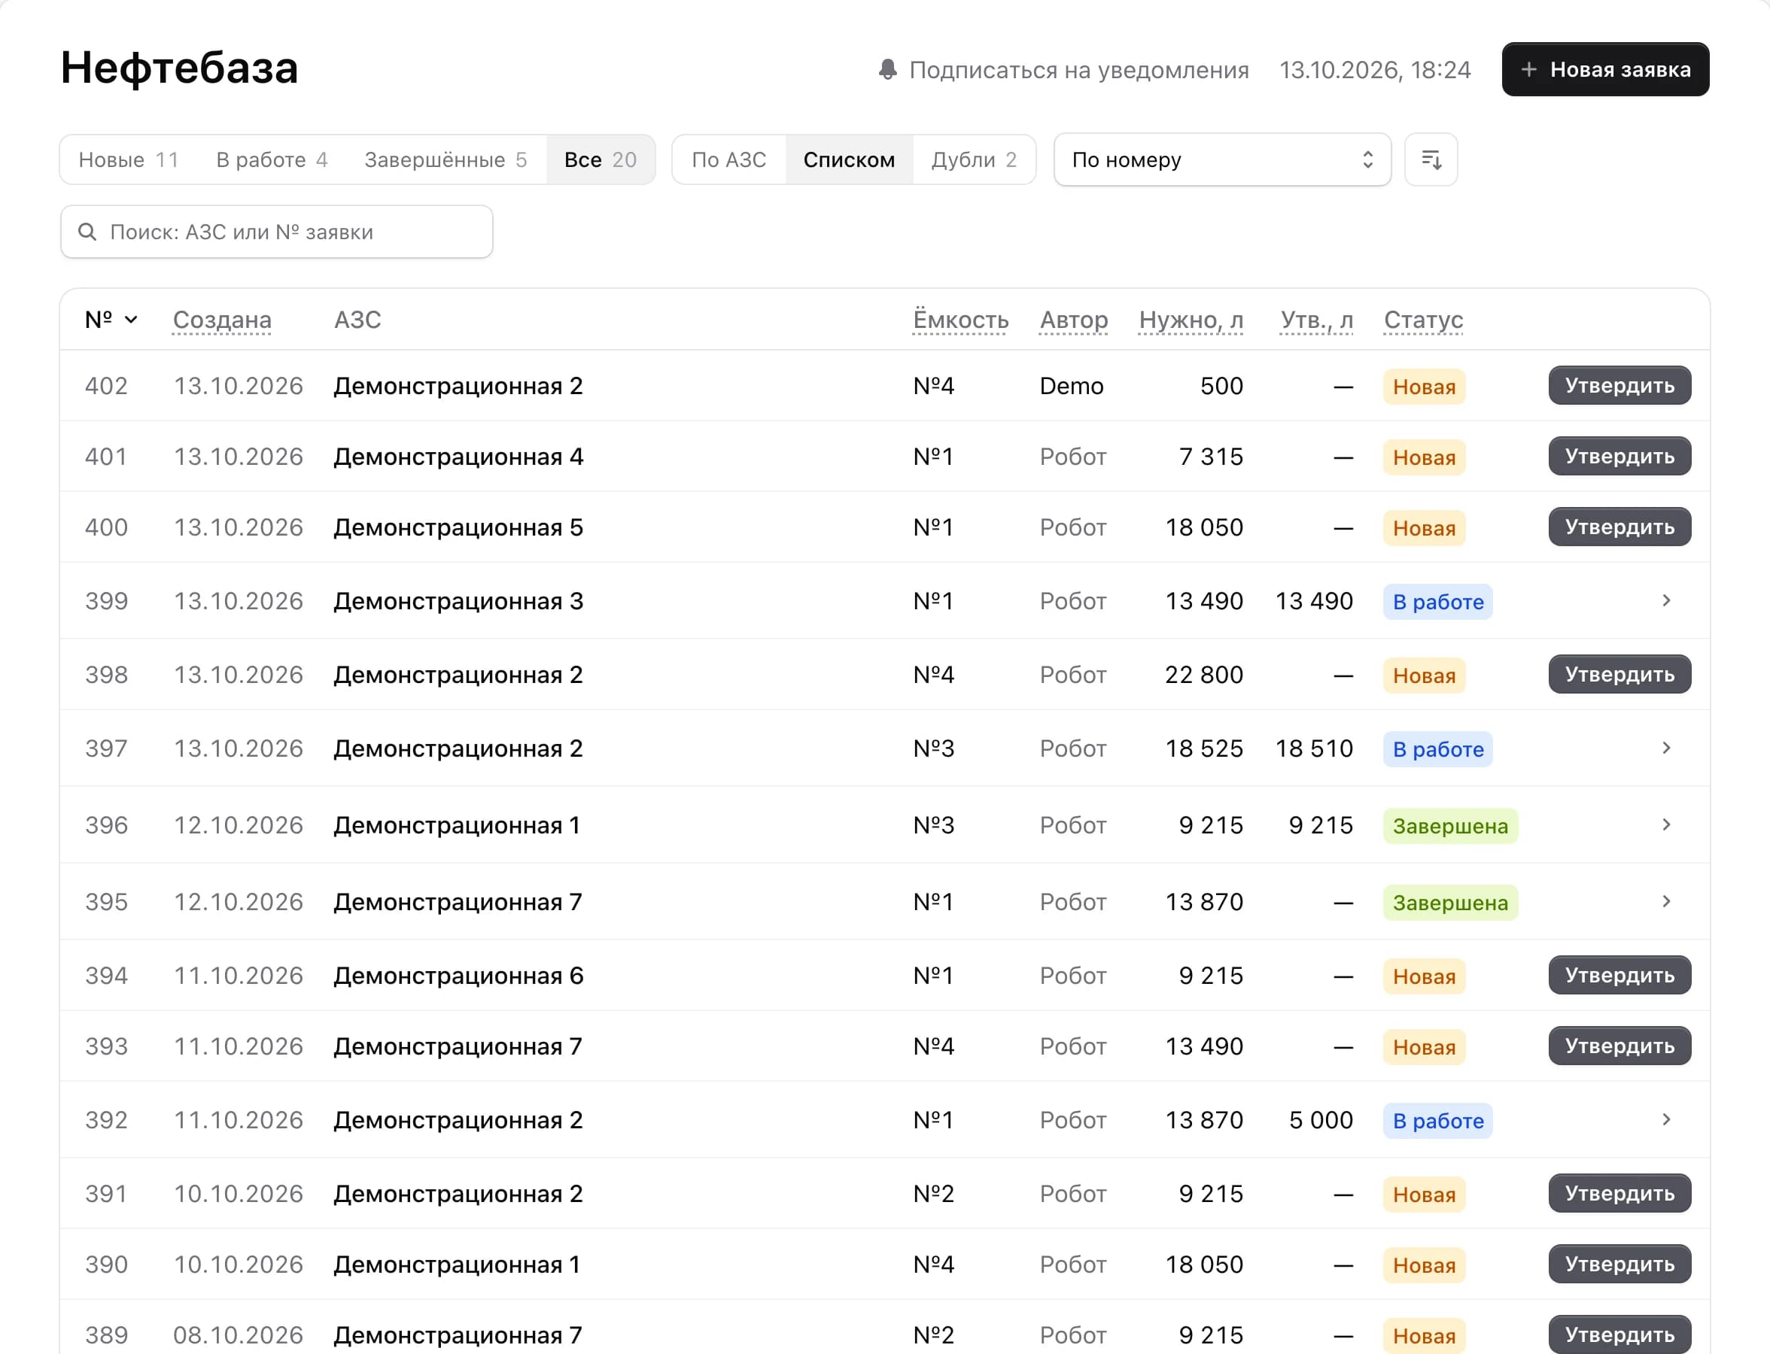Image resolution: width=1770 pixels, height=1354 pixels.
Task: Click the В работе badge in row 399
Action: [1438, 602]
